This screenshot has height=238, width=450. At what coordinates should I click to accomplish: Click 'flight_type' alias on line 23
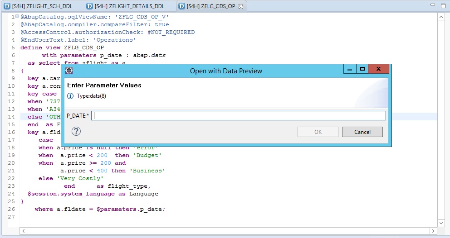127,186
